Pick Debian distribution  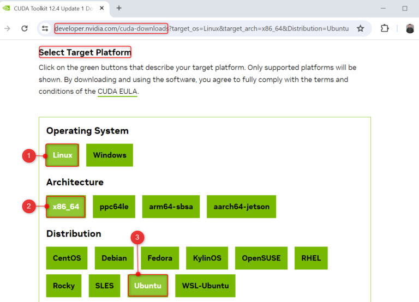[114, 258]
